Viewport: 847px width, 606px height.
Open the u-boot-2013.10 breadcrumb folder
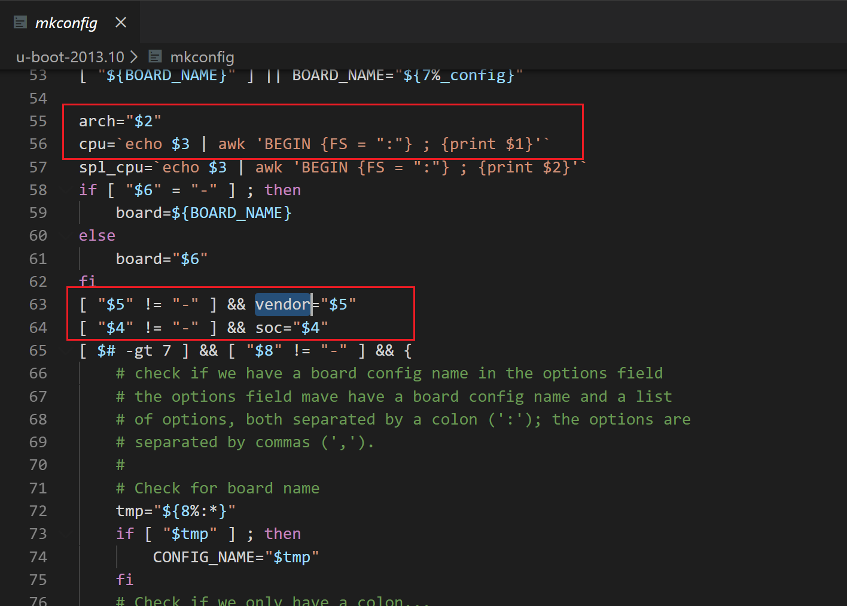(70, 57)
